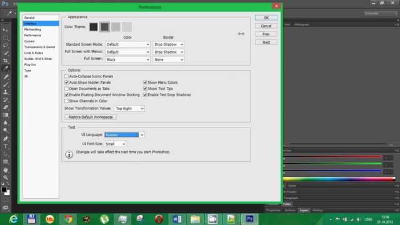Viewport: 400px width, 225px height.
Task: Select the Gradient tool
Action: coord(6,115)
